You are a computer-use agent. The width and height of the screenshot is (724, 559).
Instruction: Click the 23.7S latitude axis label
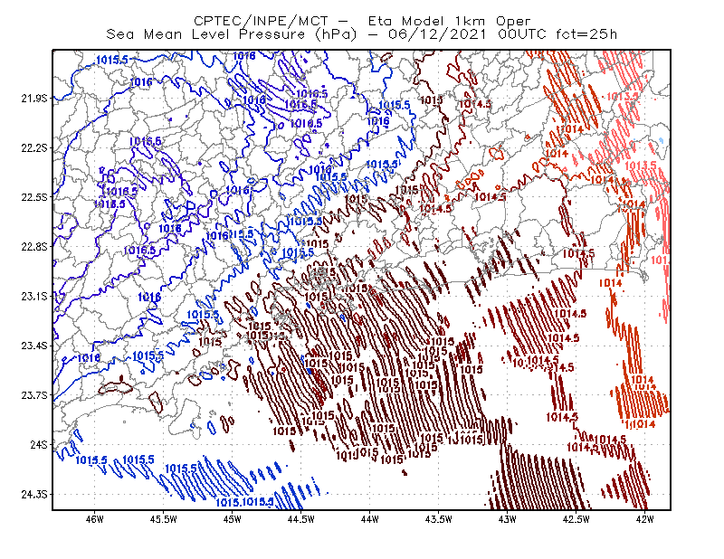[34, 395]
